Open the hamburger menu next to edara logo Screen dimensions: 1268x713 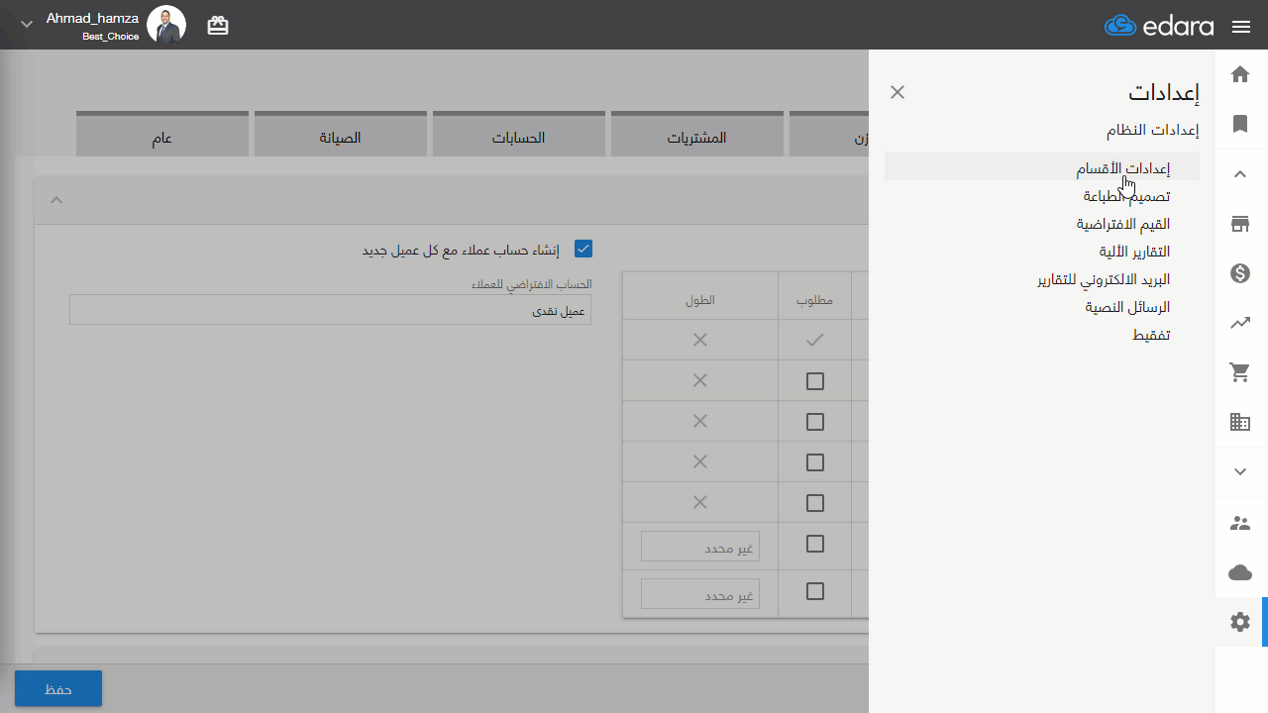(x=1241, y=27)
